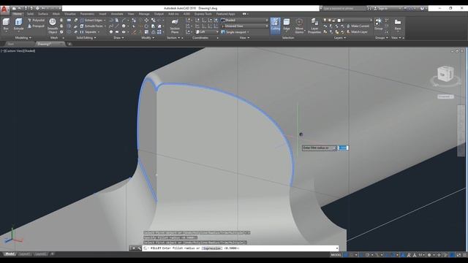Activate the Presspull tool
Image resolution: width=468 pixels, height=263 pixels.
point(36,26)
